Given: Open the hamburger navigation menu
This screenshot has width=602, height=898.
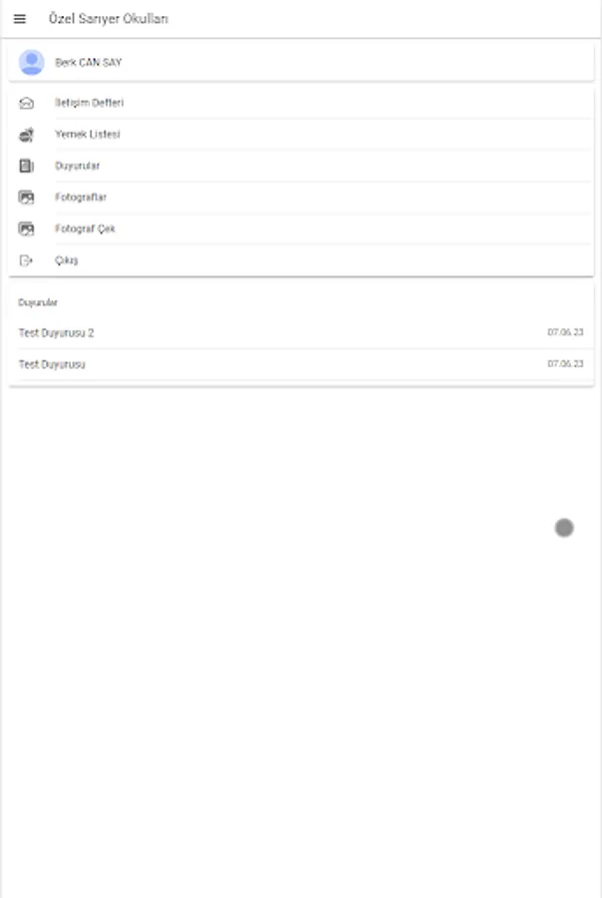Looking at the screenshot, I should [20, 19].
